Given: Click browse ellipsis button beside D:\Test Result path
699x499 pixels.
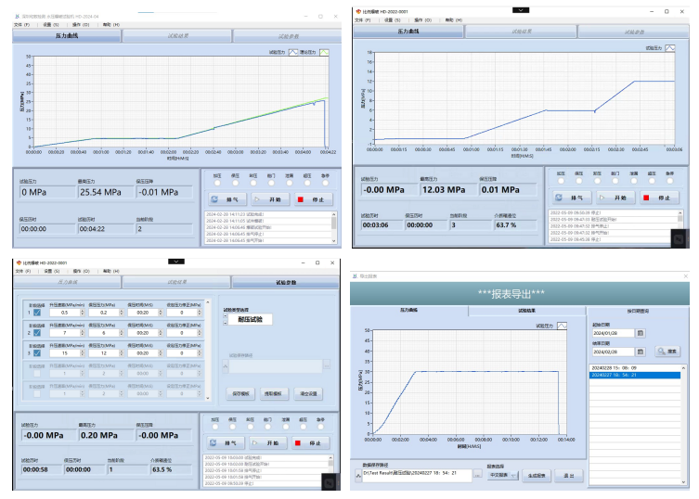Looking at the screenshot, I should (477, 476).
